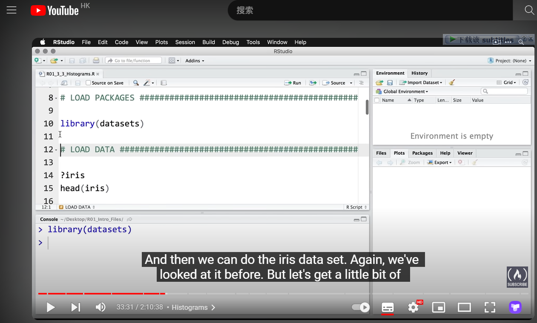Image resolution: width=537 pixels, height=323 pixels.
Task: Open video settings gear
Action: 413,307
